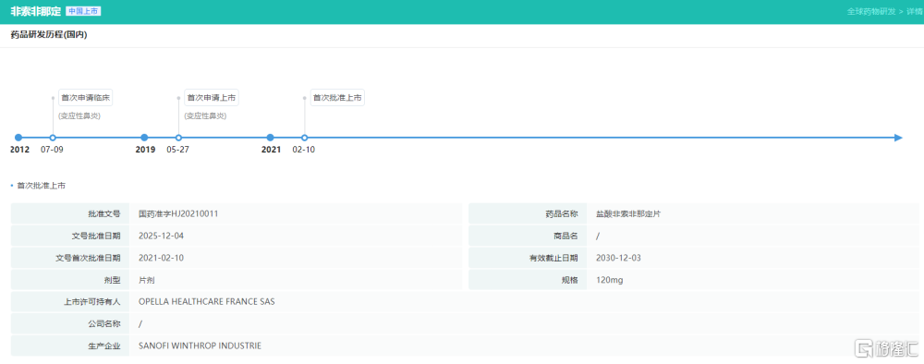Select the 07-09 timeline event dot
Screen dimensions: 924x364
click(53, 138)
